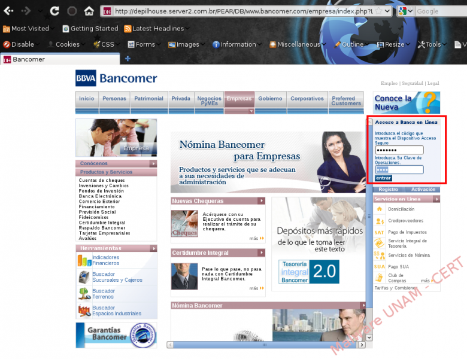Click the Stop loading icon
This screenshot has width=467, height=359.
tap(72, 11)
